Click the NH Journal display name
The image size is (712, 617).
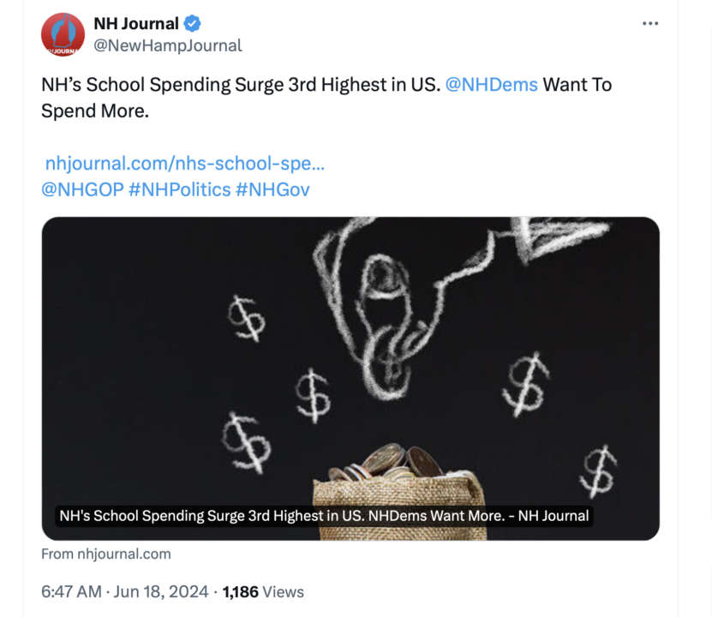(136, 23)
